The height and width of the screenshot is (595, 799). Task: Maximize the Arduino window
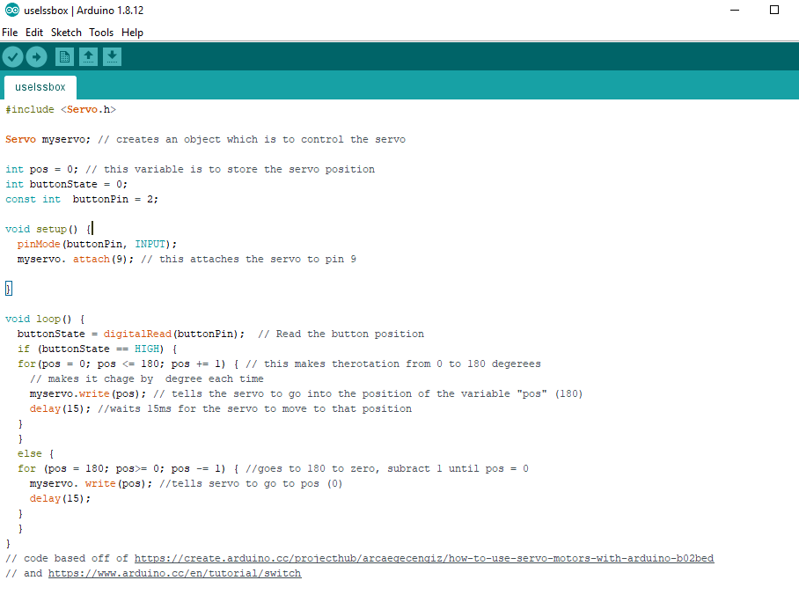pyautogui.click(x=774, y=11)
